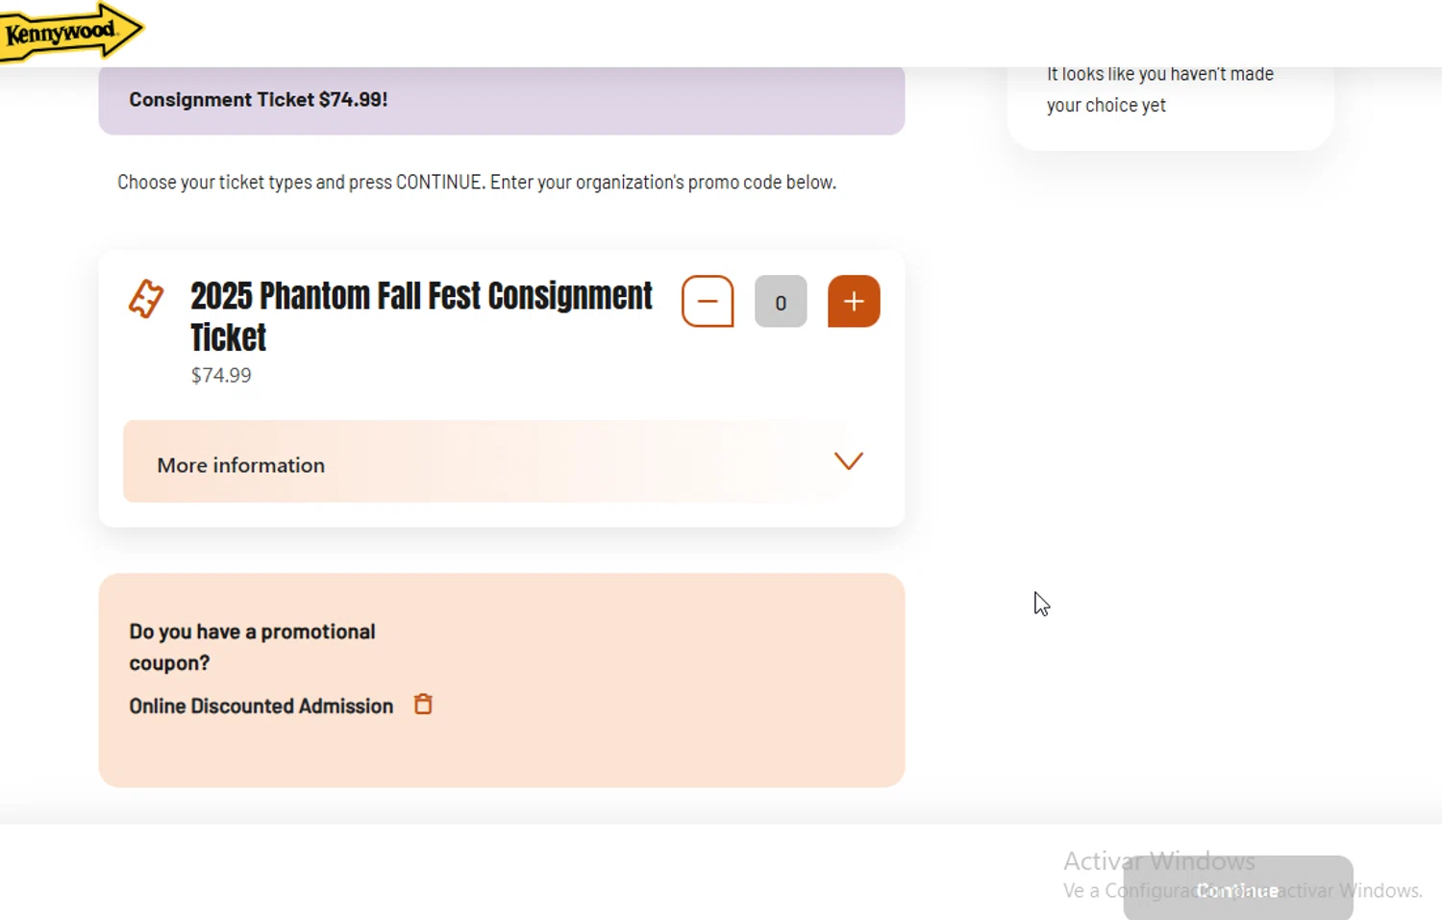Click the Kennywood arrow logo

(69, 33)
